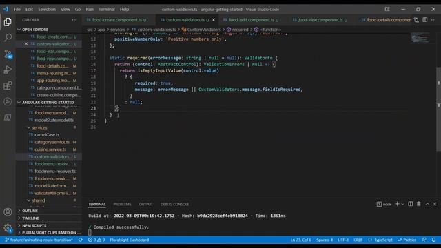
Task: Click the synchronize changes icon in status bar
Action: [x=81, y=240]
